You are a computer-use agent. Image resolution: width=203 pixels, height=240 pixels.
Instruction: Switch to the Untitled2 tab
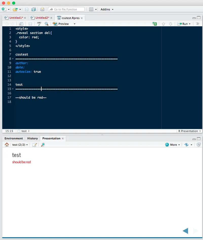42,18
